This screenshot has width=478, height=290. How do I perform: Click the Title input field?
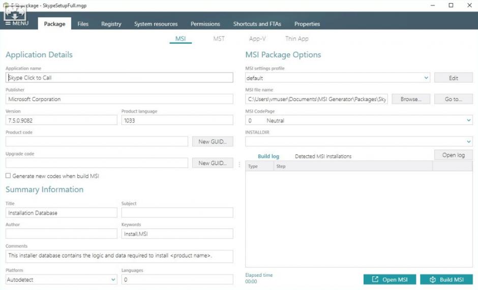61,213
